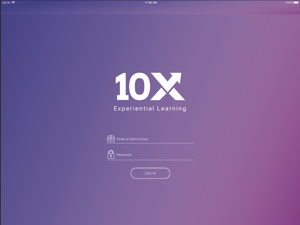Click the 100% battery percentage text

289,2
